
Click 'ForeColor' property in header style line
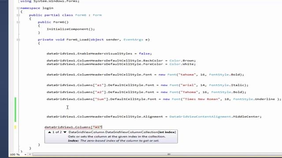coord(153,64)
